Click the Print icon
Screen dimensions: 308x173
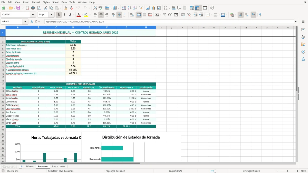pos(33,8)
